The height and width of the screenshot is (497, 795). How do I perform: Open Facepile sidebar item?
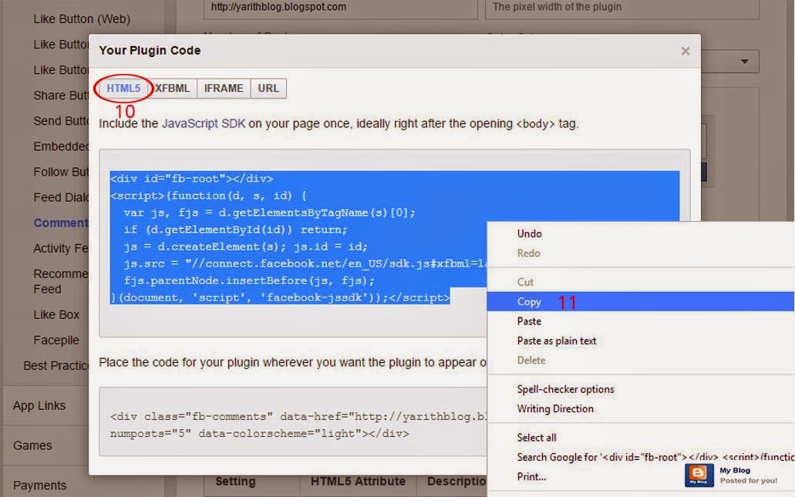[x=56, y=340]
